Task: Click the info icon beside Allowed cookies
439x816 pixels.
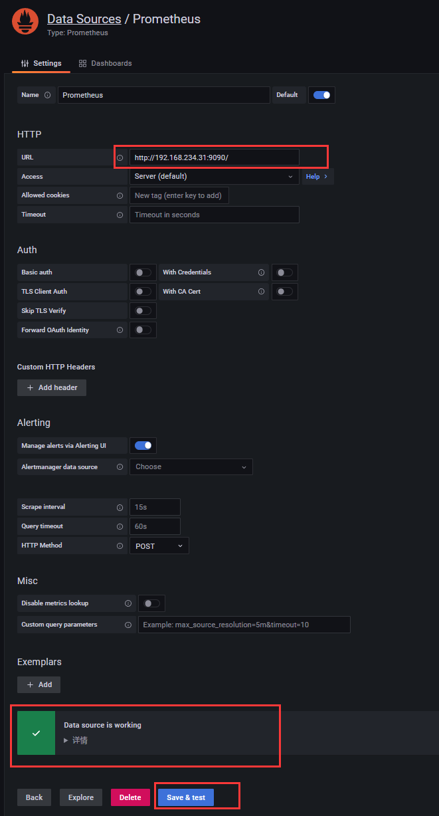Action: (x=120, y=195)
